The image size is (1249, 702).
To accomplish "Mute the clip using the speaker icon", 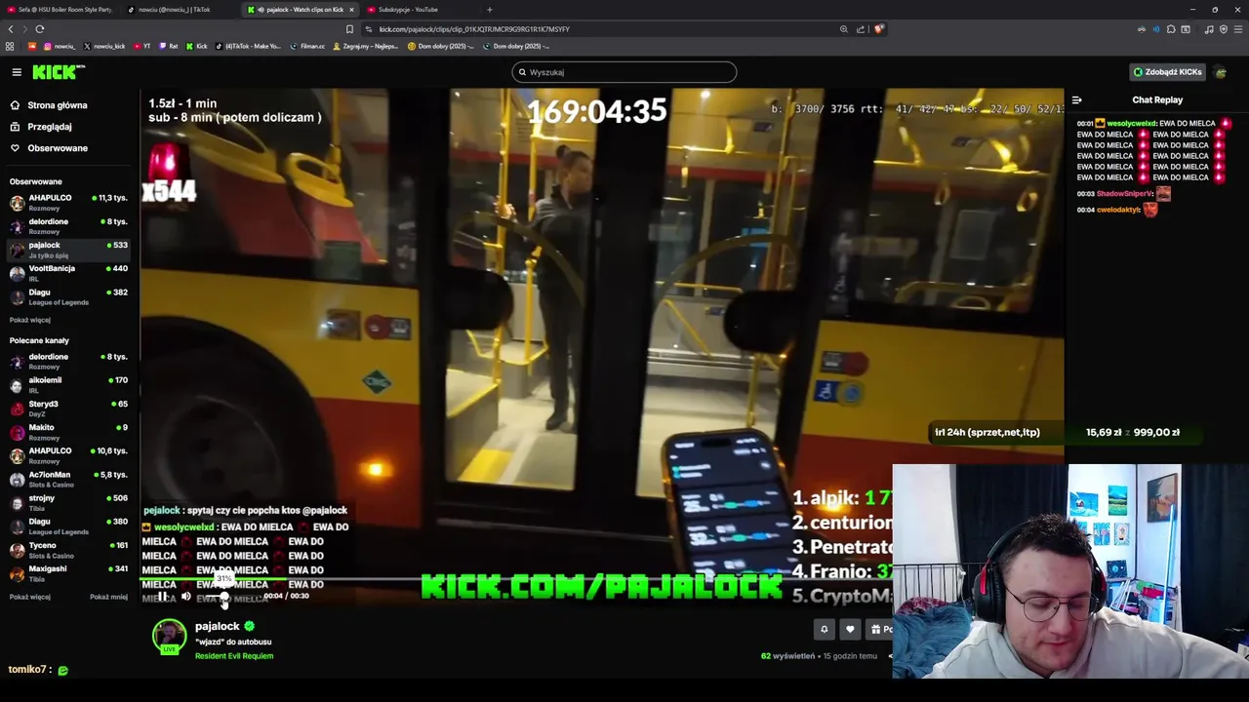I will coord(186,597).
